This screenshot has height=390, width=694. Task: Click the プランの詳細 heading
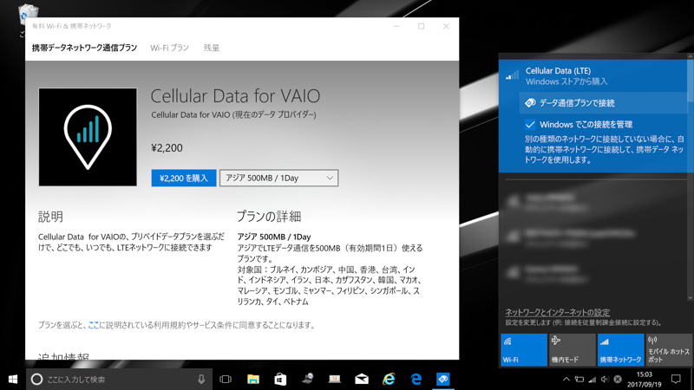pos(269,217)
